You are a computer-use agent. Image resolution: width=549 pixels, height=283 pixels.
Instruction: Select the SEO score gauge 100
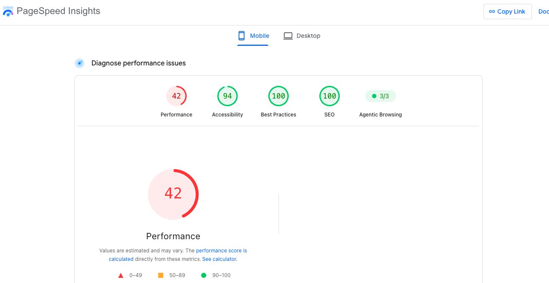[330, 96]
